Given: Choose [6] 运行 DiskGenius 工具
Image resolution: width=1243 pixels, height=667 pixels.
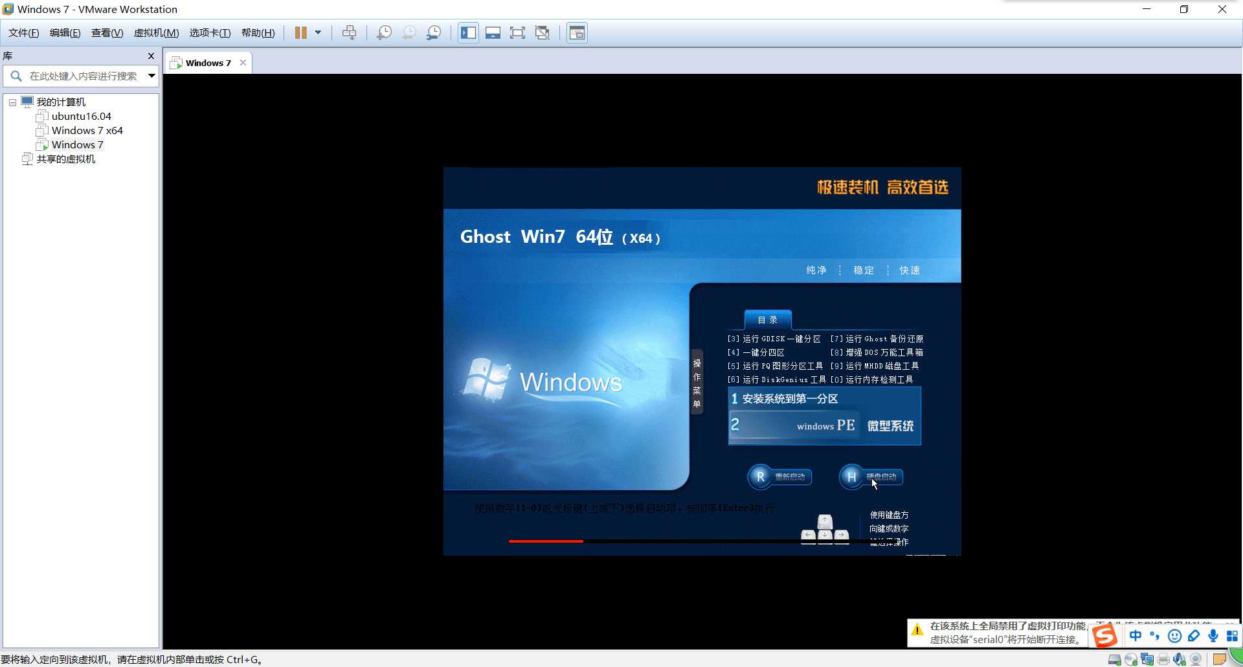Looking at the screenshot, I should point(776,379).
